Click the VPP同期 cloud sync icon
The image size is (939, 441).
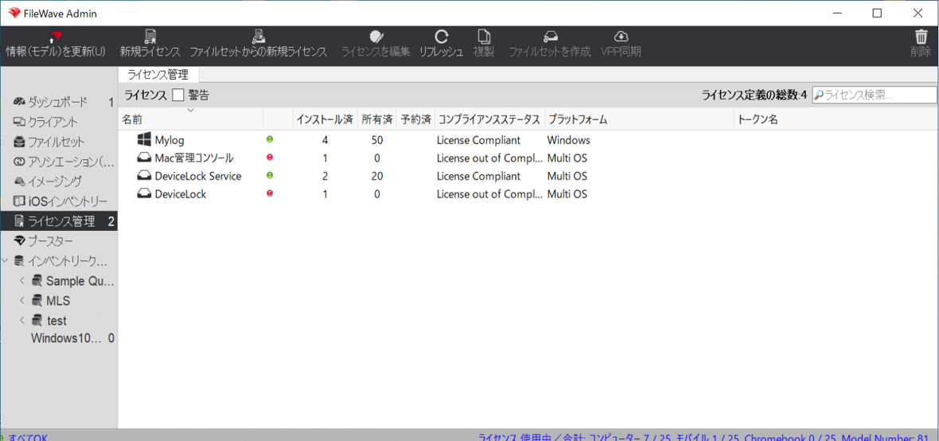(x=621, y=37)
